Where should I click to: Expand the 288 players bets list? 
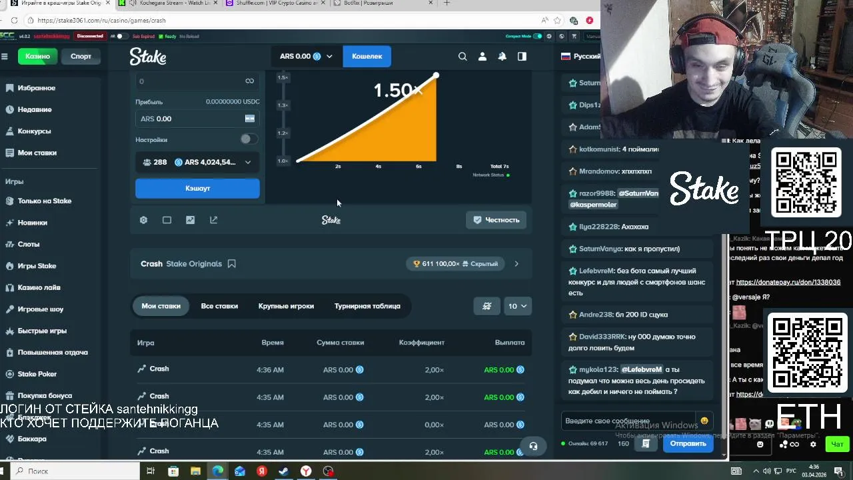coord(197,162)
